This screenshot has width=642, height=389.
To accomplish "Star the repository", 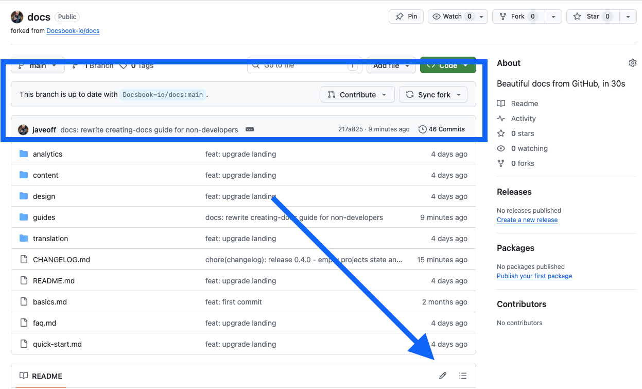I will click(x=593, y=16).
